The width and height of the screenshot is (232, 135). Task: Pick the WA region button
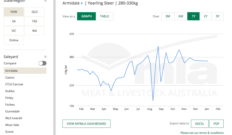click(x=35, y=31)
